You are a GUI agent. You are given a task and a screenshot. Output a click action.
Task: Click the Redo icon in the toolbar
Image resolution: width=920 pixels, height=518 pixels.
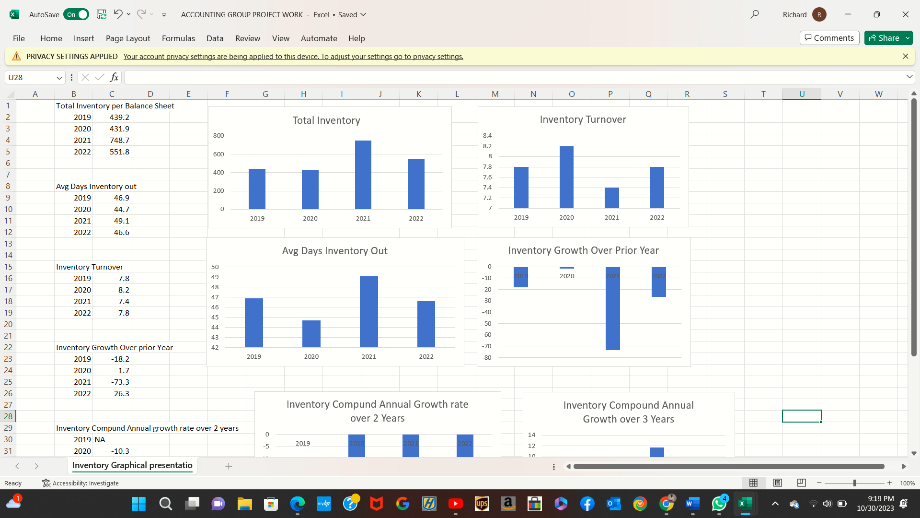click(x=141, y=14)
